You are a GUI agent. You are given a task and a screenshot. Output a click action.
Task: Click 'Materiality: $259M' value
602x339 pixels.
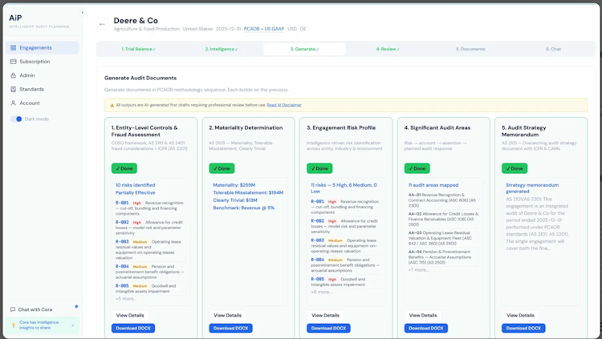click(x=234, y=185)
